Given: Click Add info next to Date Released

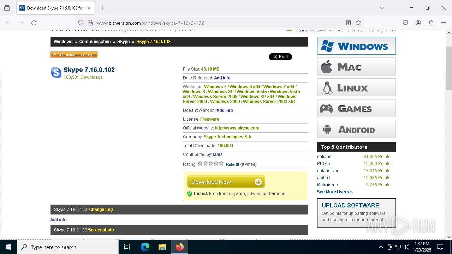Looking at the screenshot, I should (222, 78).
